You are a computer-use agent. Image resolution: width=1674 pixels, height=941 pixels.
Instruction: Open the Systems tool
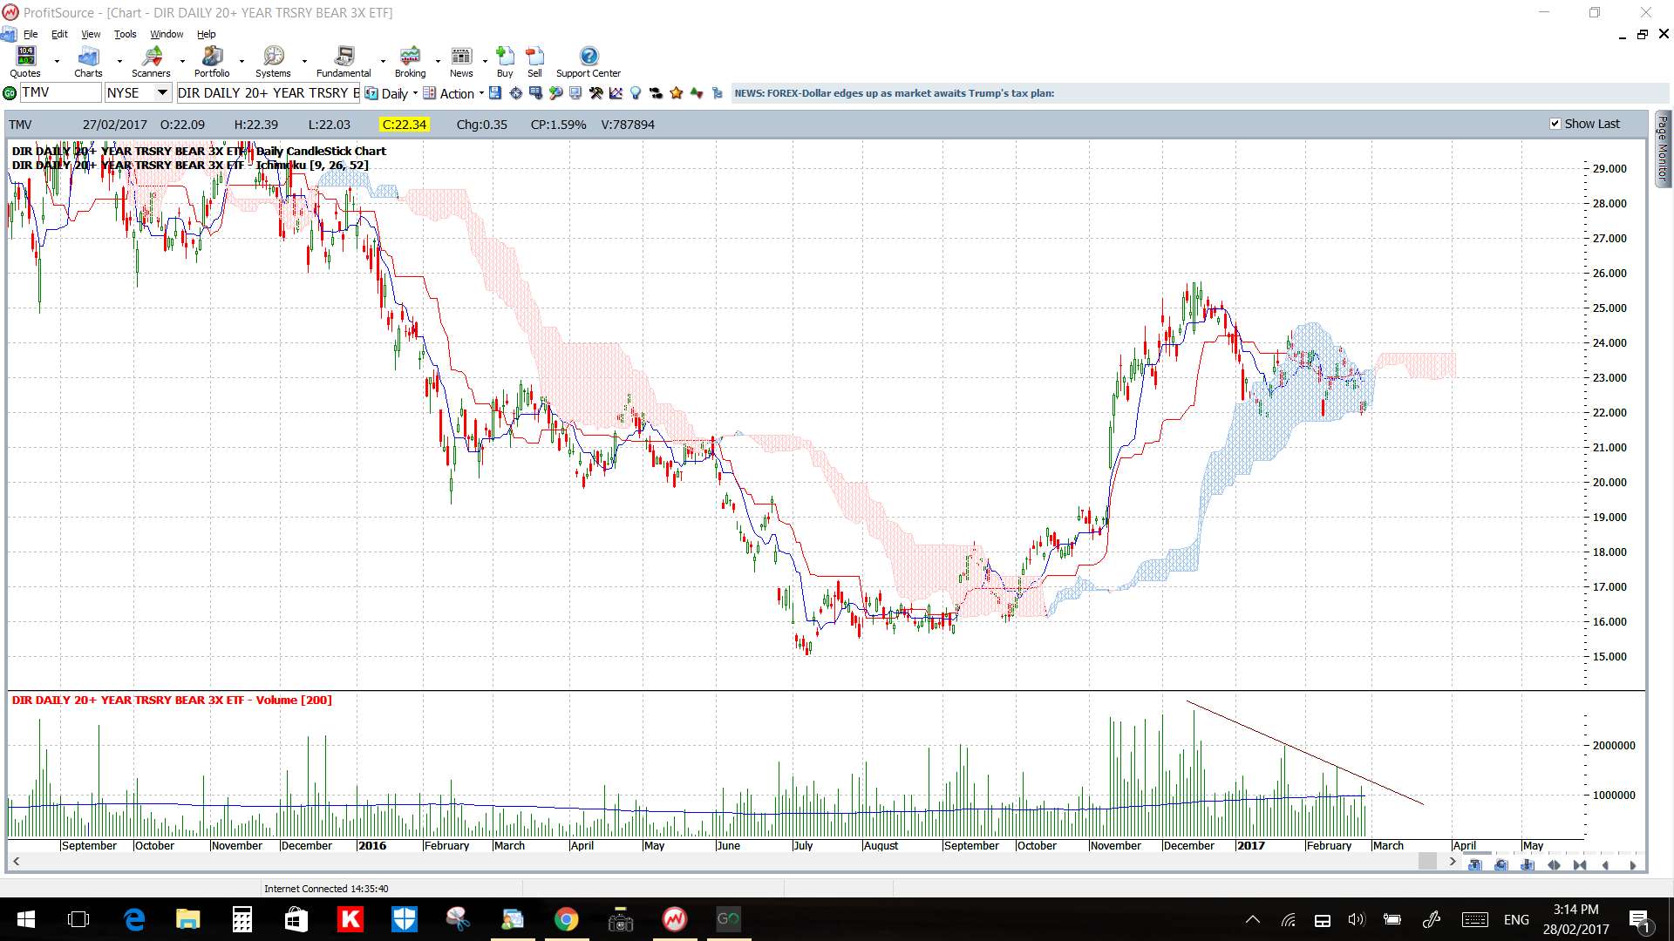(x=273, y=62)
